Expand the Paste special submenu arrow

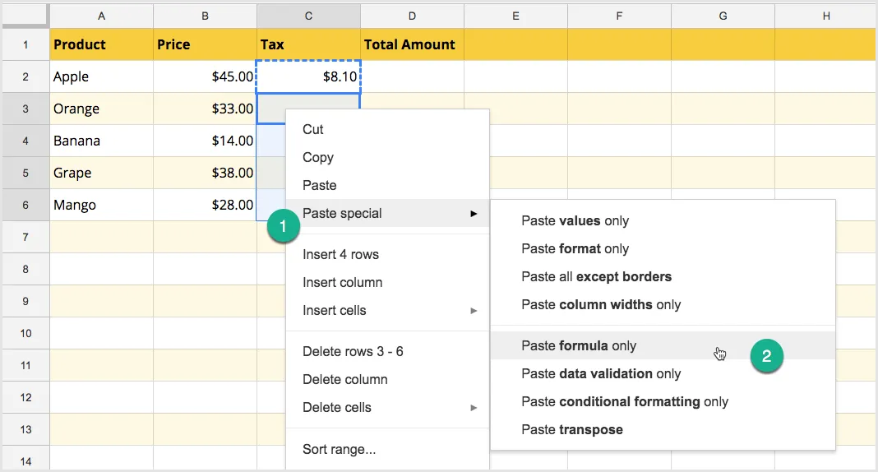[x=474, y=214]
